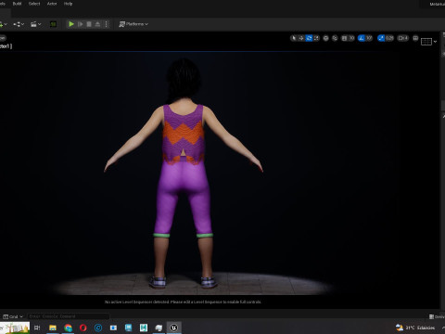Open File Explorer from taskbar
445x334 pixels.
click(x=53, y=328)
